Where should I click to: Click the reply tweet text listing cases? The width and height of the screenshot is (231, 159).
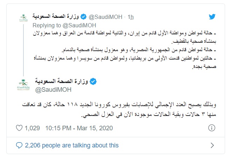pyautogui.click(x=125, y=50)
